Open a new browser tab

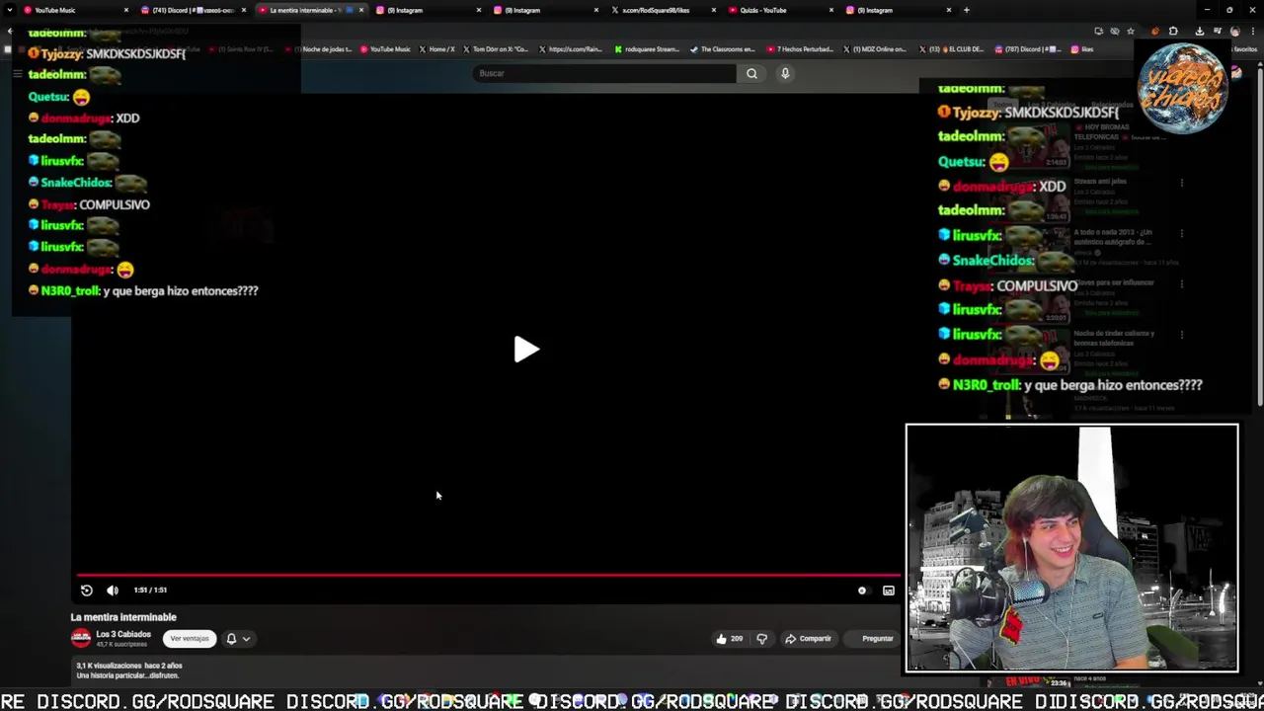pyautogui.click(x=966, y=10)
